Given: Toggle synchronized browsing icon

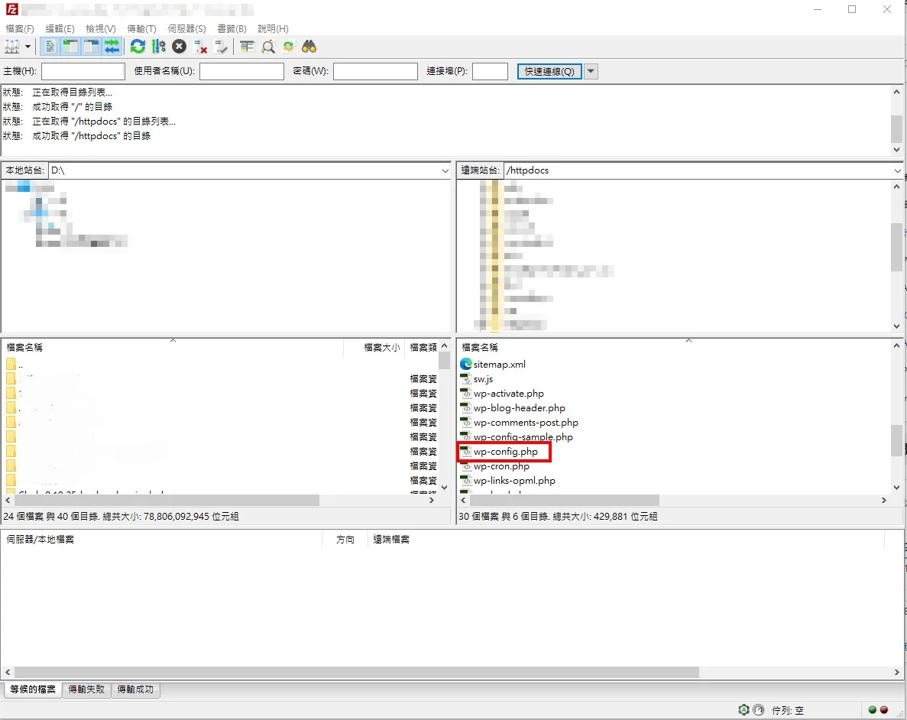Looking at the screenshot, I should [289, 47].
